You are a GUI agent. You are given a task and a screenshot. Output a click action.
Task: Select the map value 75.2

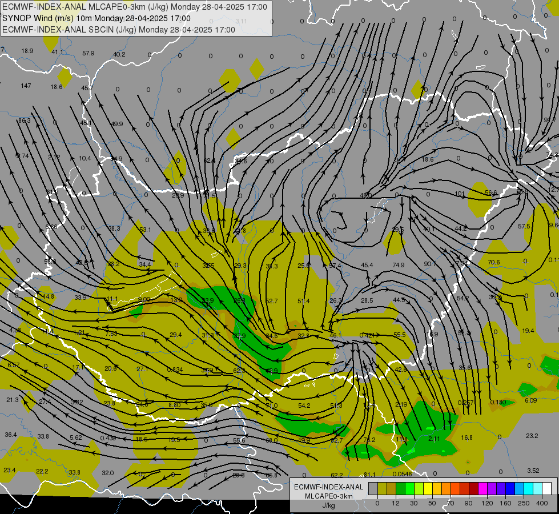click(x=369, y=440)
